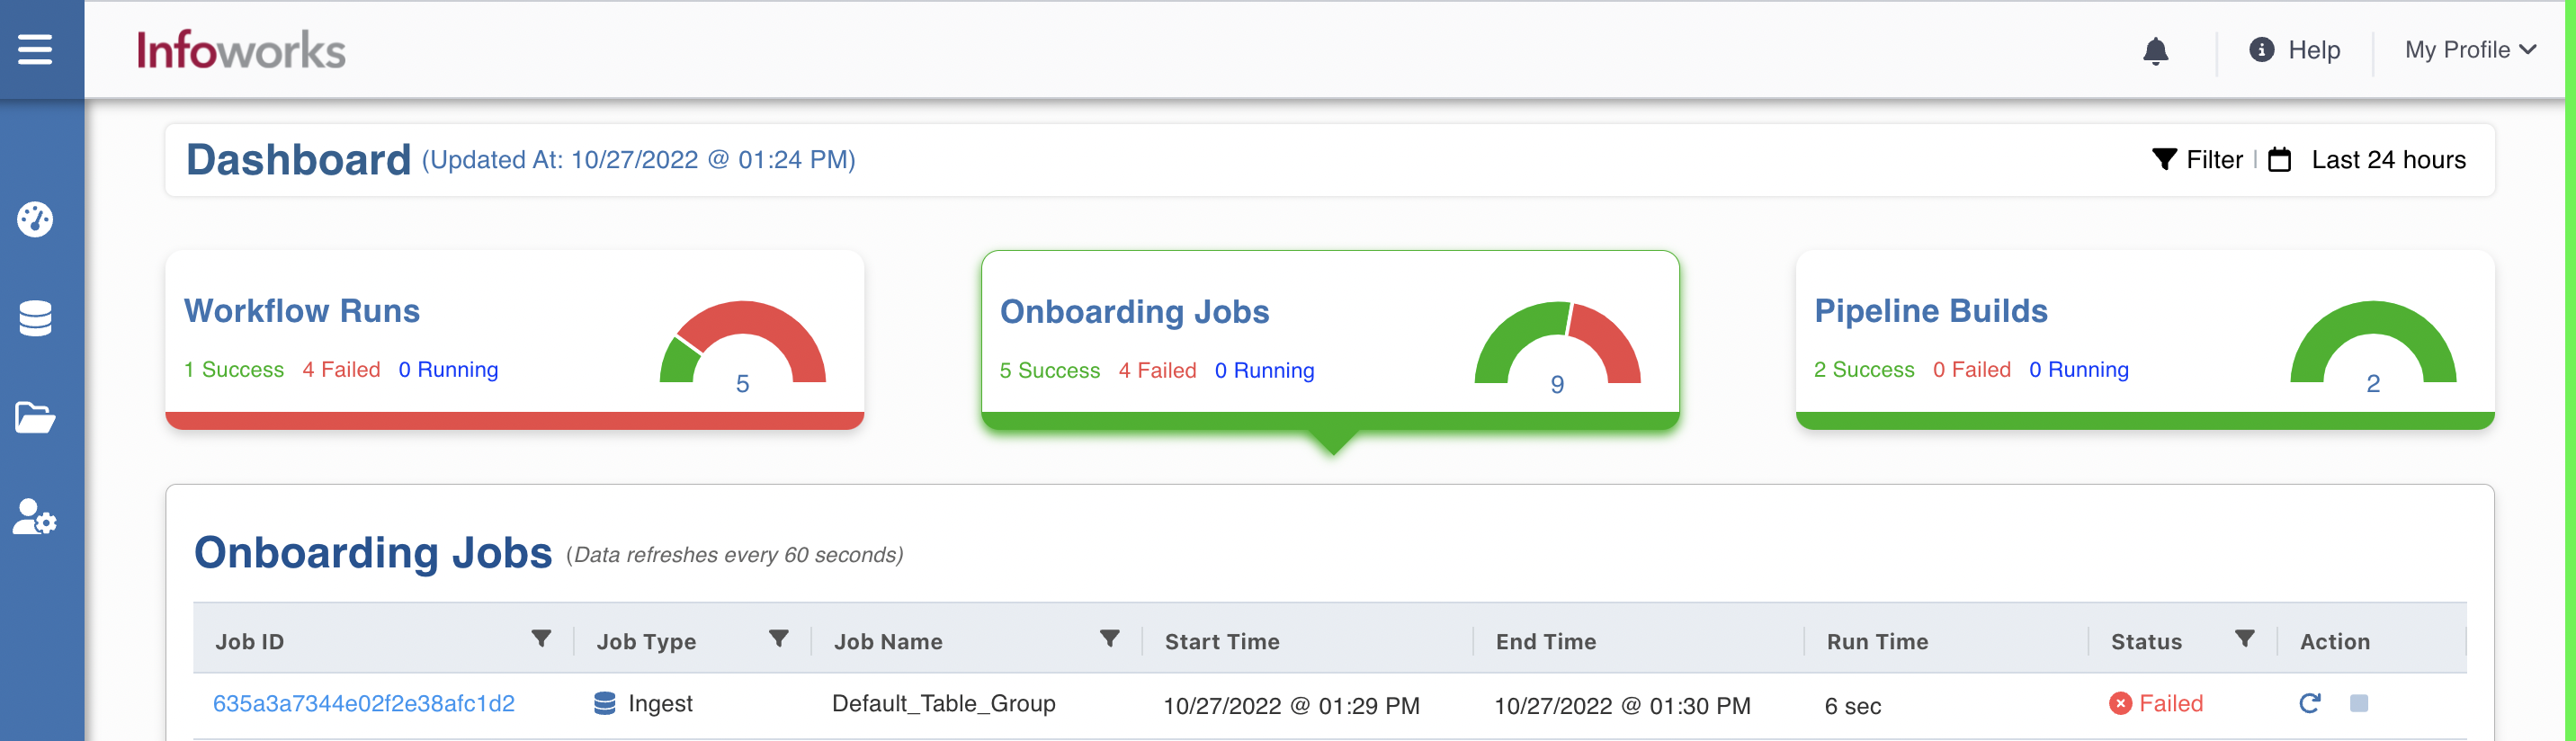The height and width of the screenshot is (741, 2576).
Task: Click the calendar date range icon
Action: tap(2280, 159)
